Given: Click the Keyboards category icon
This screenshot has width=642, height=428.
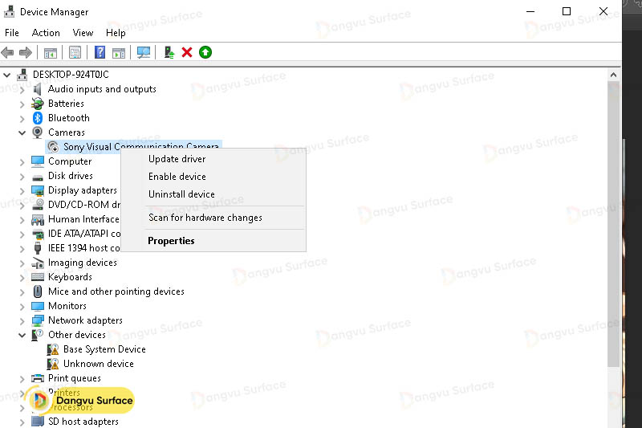Looking at the screenshot, I should (x=38, y=277).
